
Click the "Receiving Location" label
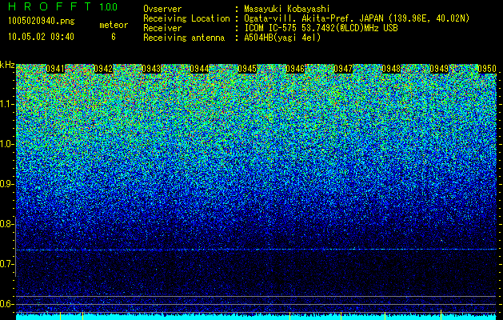(186, 18)
